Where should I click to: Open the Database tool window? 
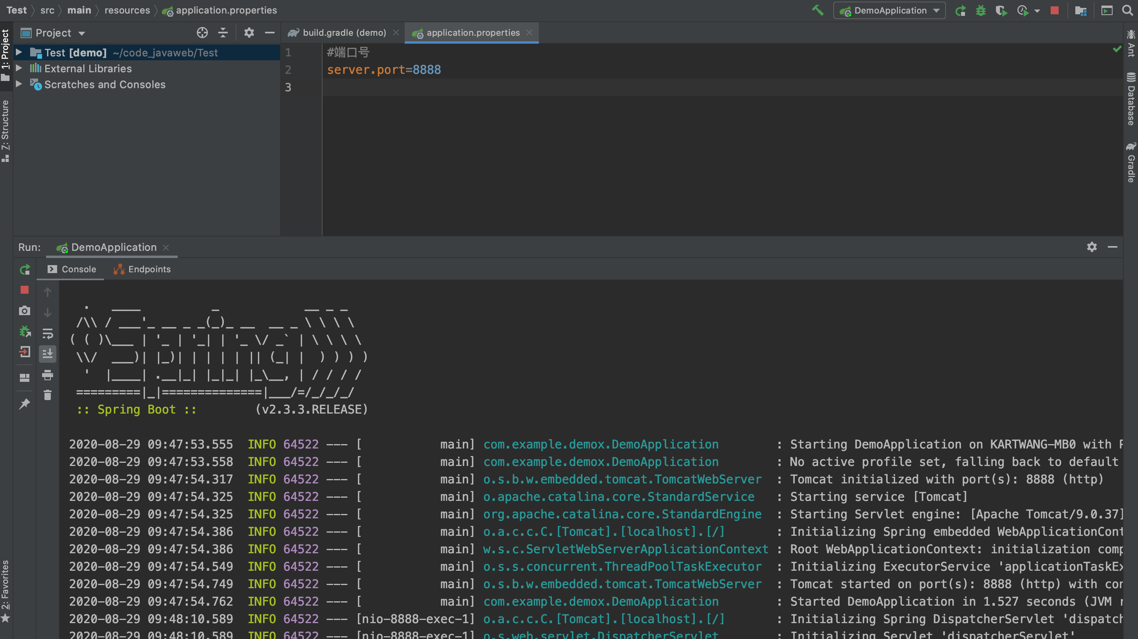click(x=1130, y=99)
